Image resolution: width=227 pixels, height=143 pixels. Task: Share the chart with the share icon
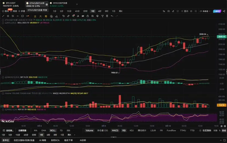click(x=224, y=11)
